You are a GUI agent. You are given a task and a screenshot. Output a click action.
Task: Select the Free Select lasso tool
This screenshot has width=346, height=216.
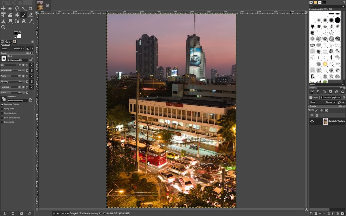17,9
